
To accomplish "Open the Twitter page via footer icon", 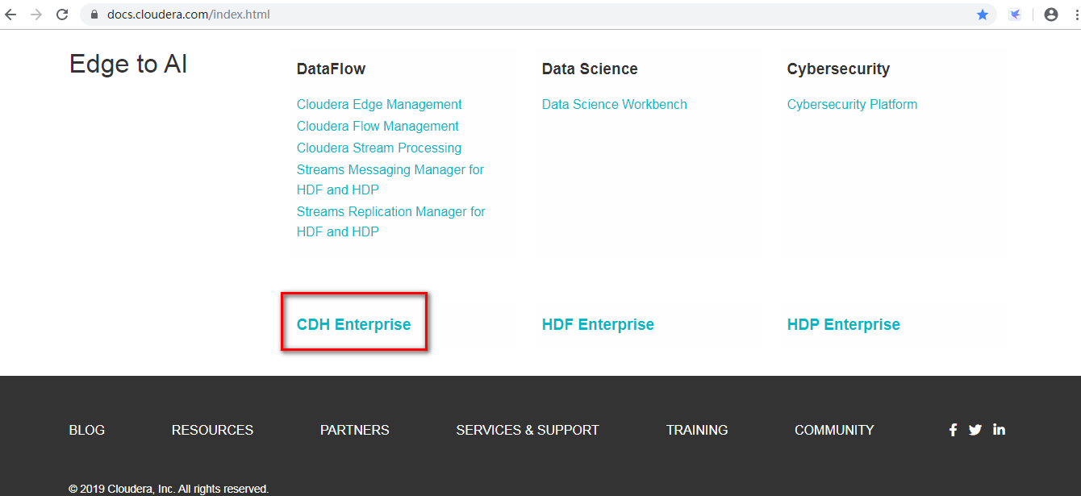I will (975, 429).
